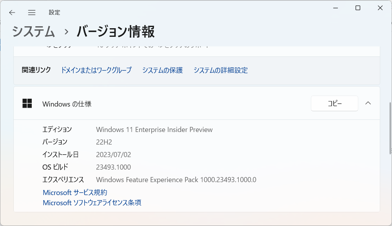Click the OS build value 23493.1000
The image size is (392, 226).
114,167
